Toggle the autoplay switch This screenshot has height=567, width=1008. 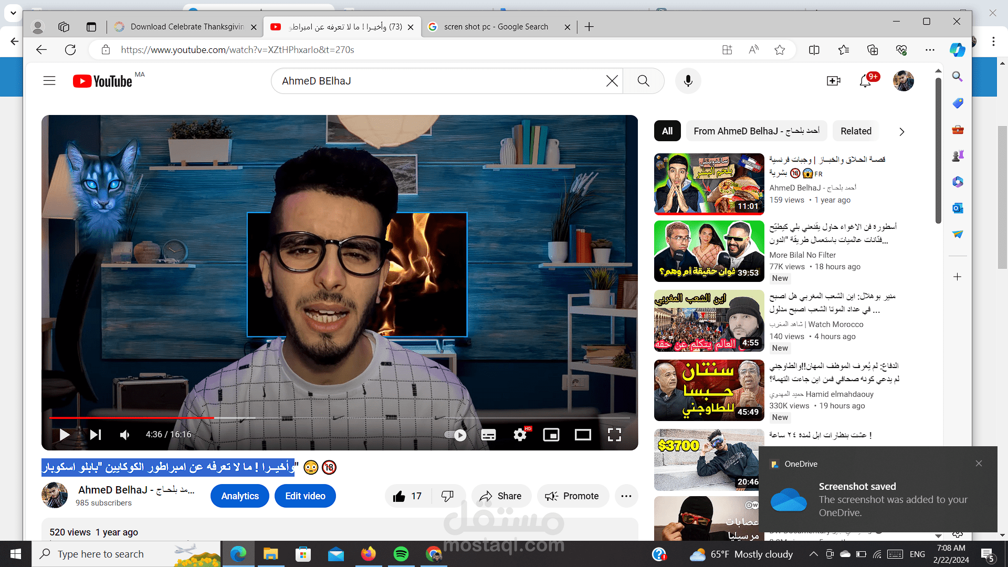point(455,435)
